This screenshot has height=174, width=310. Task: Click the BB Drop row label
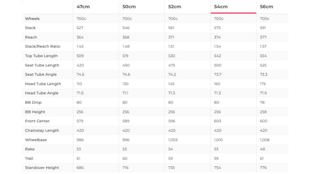pos(33,103)
